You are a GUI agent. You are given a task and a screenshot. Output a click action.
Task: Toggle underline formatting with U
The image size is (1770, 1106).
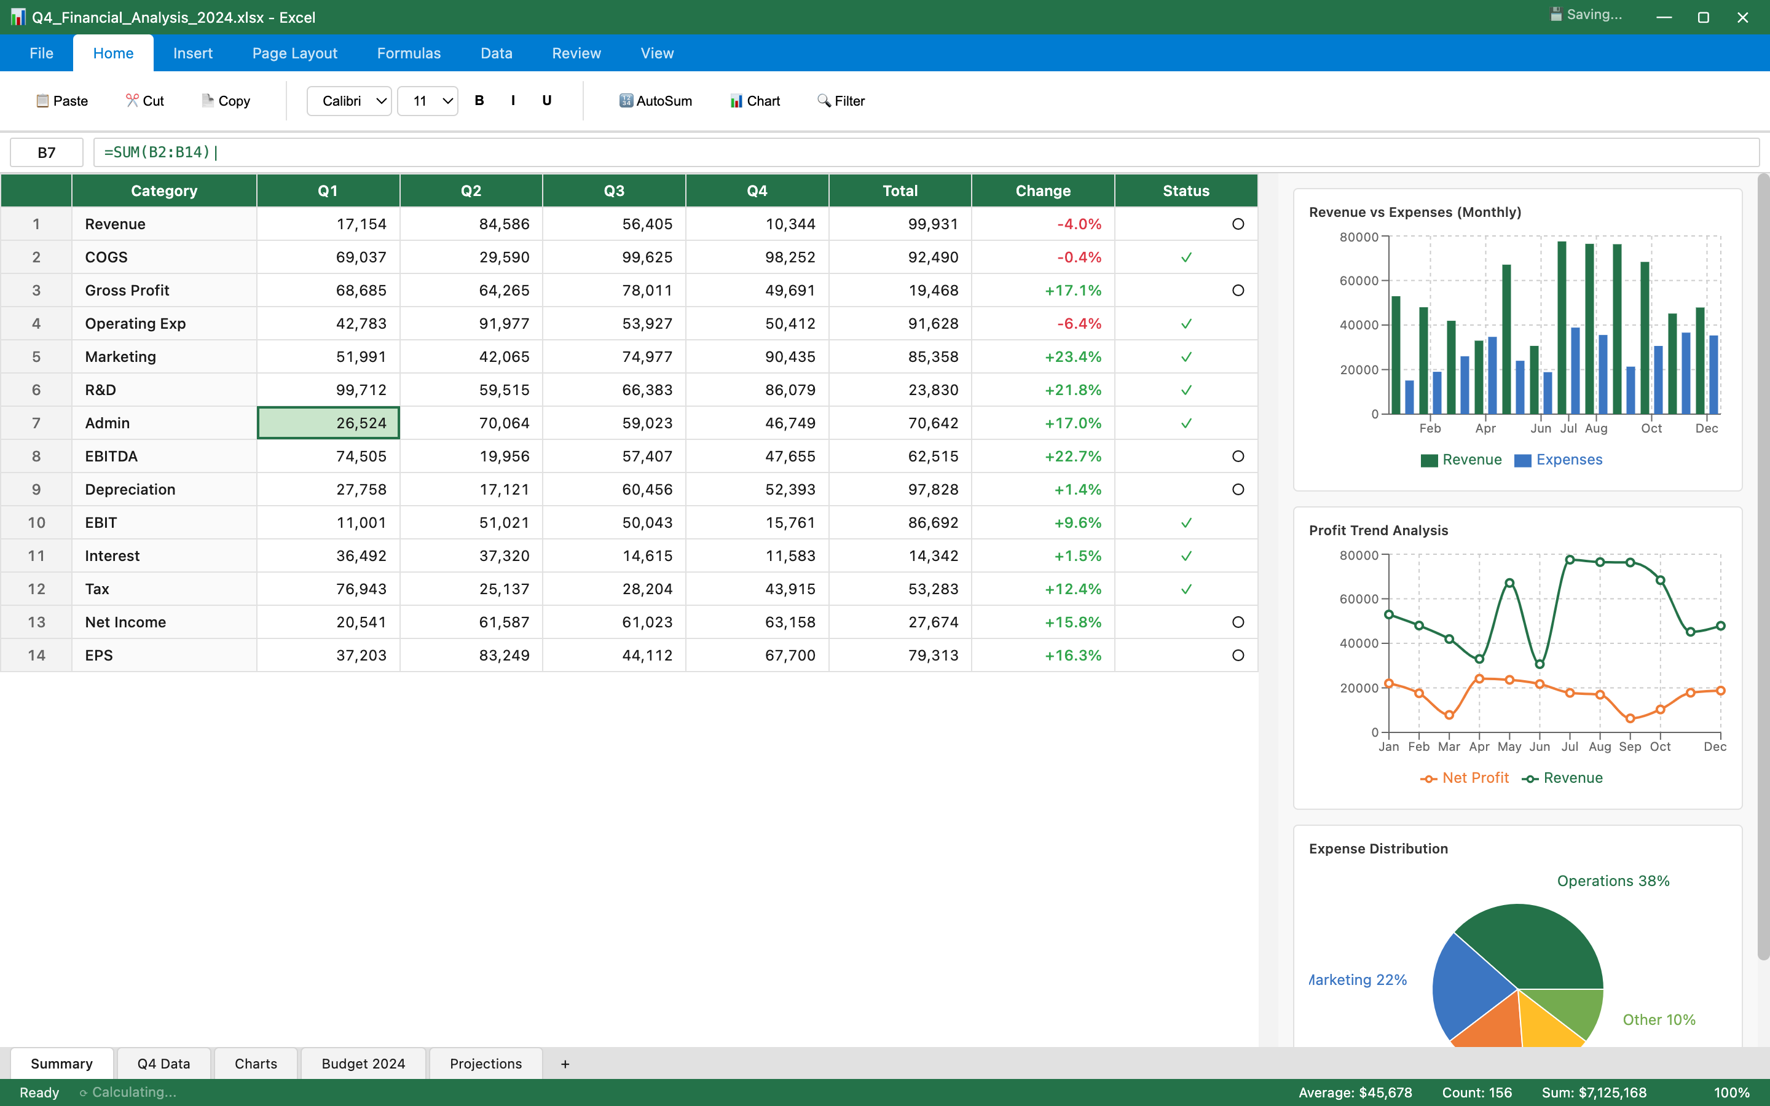[x=546, y=101]
